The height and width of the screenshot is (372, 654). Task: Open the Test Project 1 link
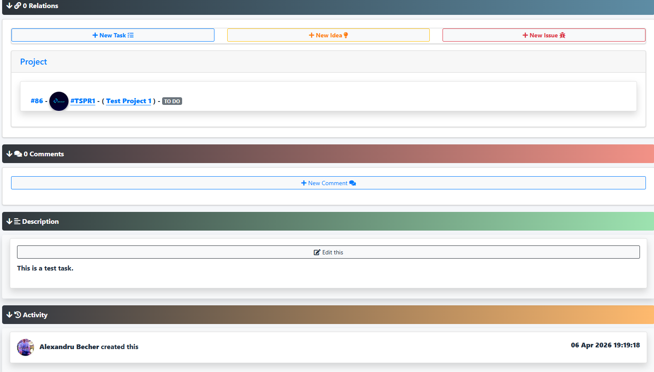point(129,101)
